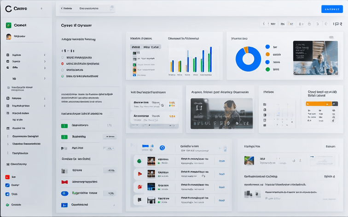The image size is (348, 217).
Task: Click the user avatar in the sidebar
Action: click(x=9, y=36)
